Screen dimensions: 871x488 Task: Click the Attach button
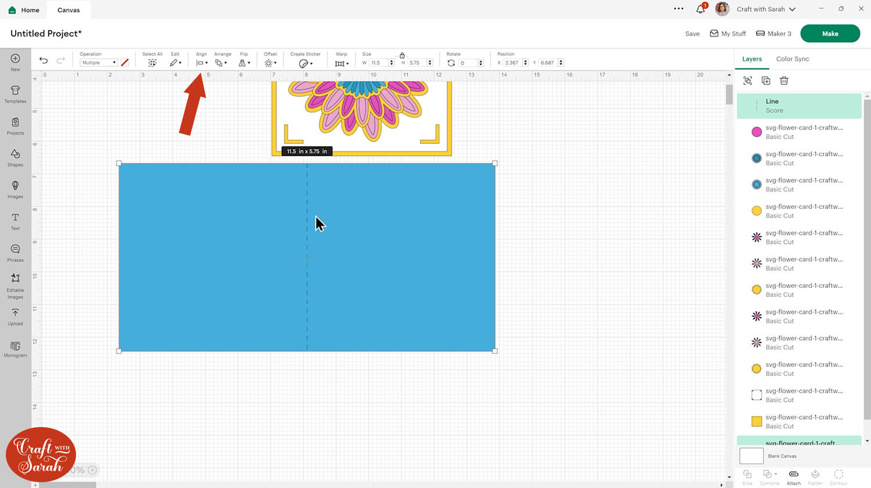coord(793,477)
